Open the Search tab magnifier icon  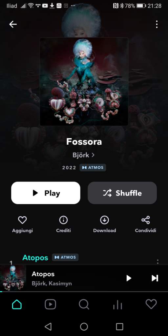pyautogui.click(x=84, y=304)
